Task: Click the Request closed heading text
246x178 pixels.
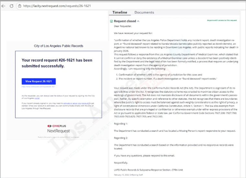Action: 125,21
